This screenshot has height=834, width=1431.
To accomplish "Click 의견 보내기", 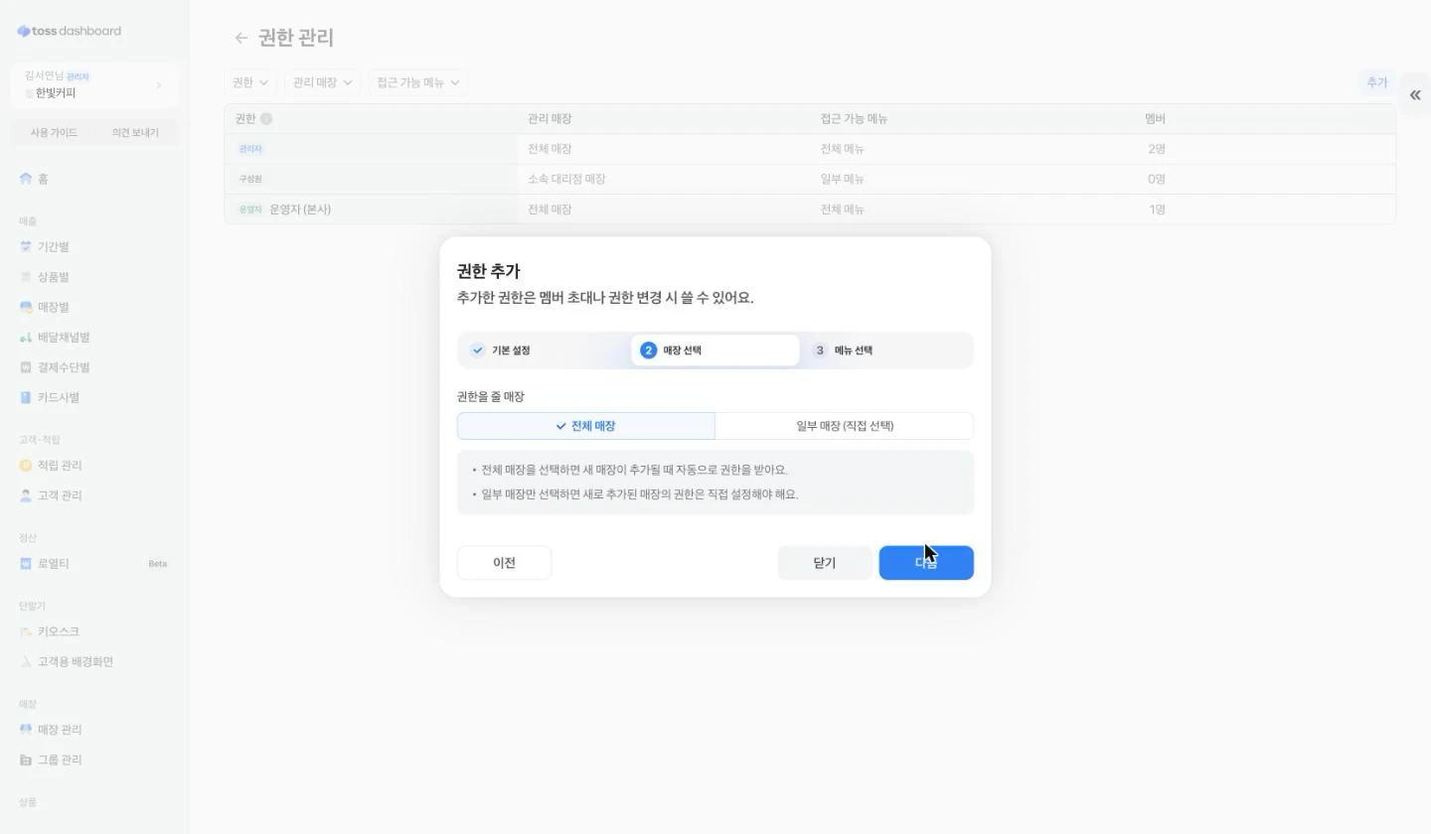I will coord(135,133).
